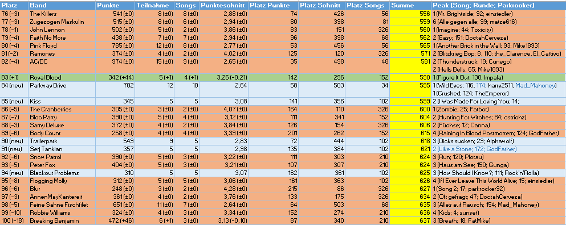
Task: Select Robbie Williams rank cell 99
Action: pos(14,213)
